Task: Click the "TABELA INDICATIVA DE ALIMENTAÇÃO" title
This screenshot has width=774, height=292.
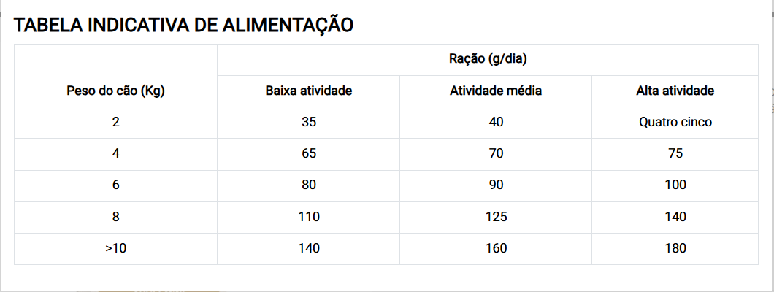Action: click(184, 26)
